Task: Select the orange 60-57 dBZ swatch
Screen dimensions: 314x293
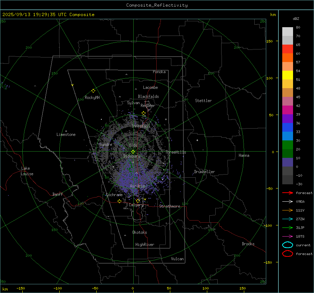Action: point(287,58)
